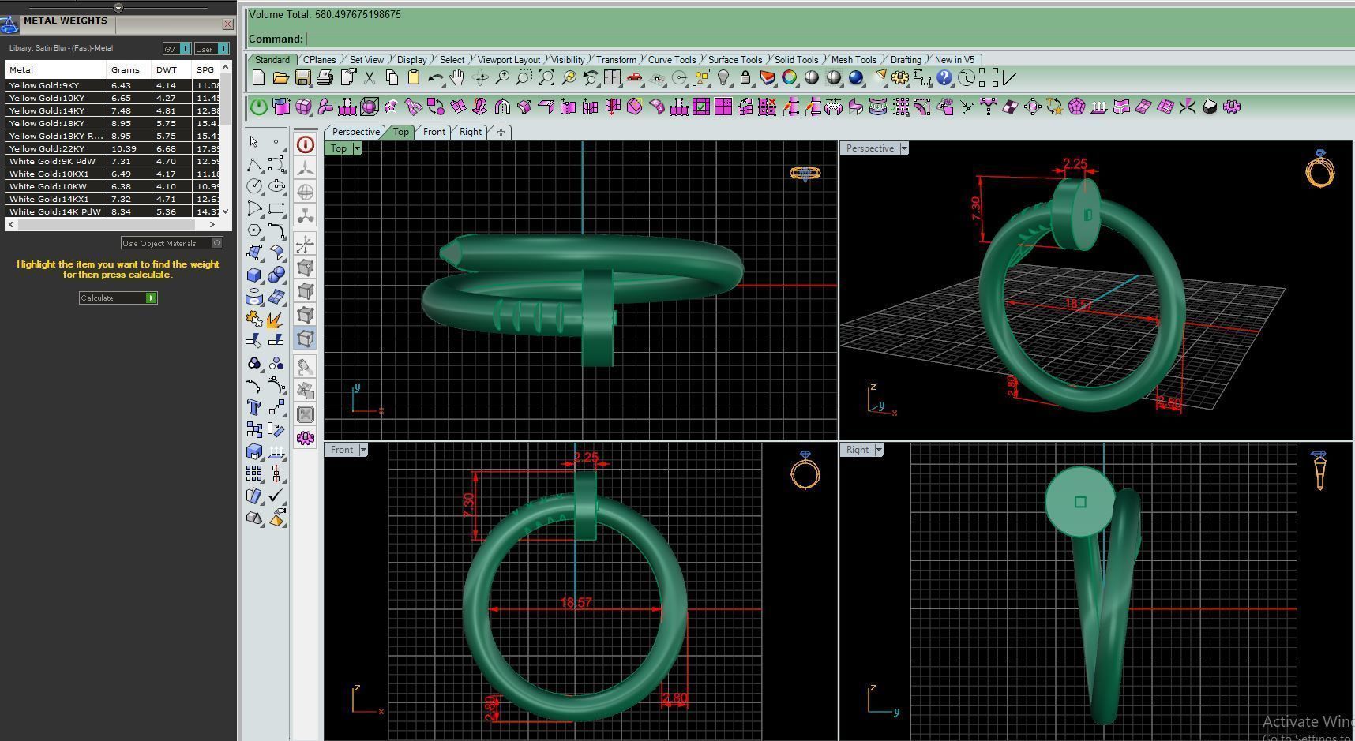Click the color wheel Object Properties icon

tap(789, 77)
